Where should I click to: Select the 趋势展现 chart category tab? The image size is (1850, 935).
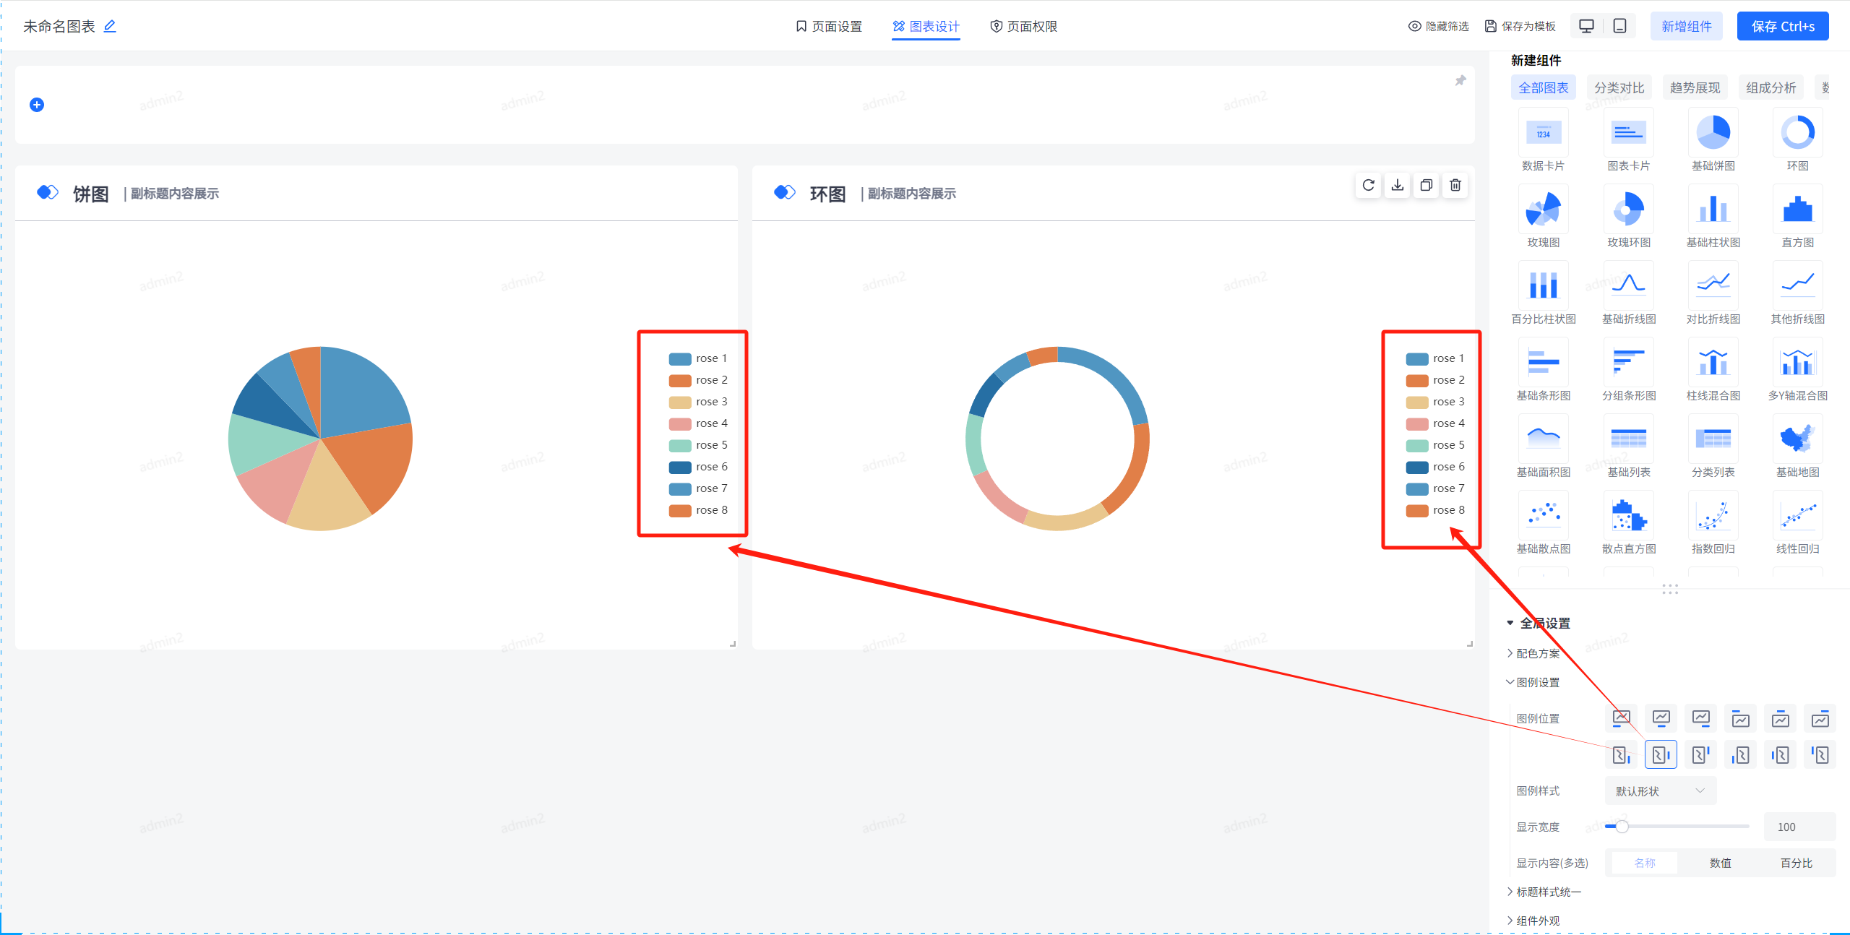tap(1695, 87)
